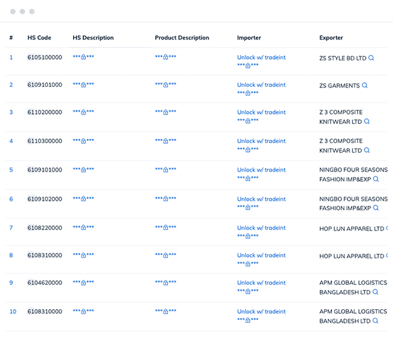
Task: Click Unlock w/ tradeint link in row 7
Action: tap(261, 228)
